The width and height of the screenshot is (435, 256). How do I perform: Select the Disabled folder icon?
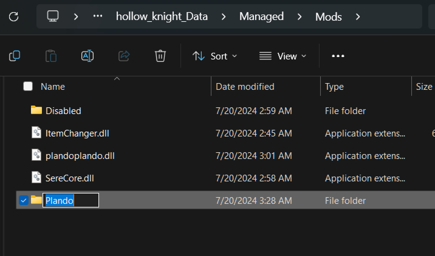pyautogui.click(x=36, y=110)
